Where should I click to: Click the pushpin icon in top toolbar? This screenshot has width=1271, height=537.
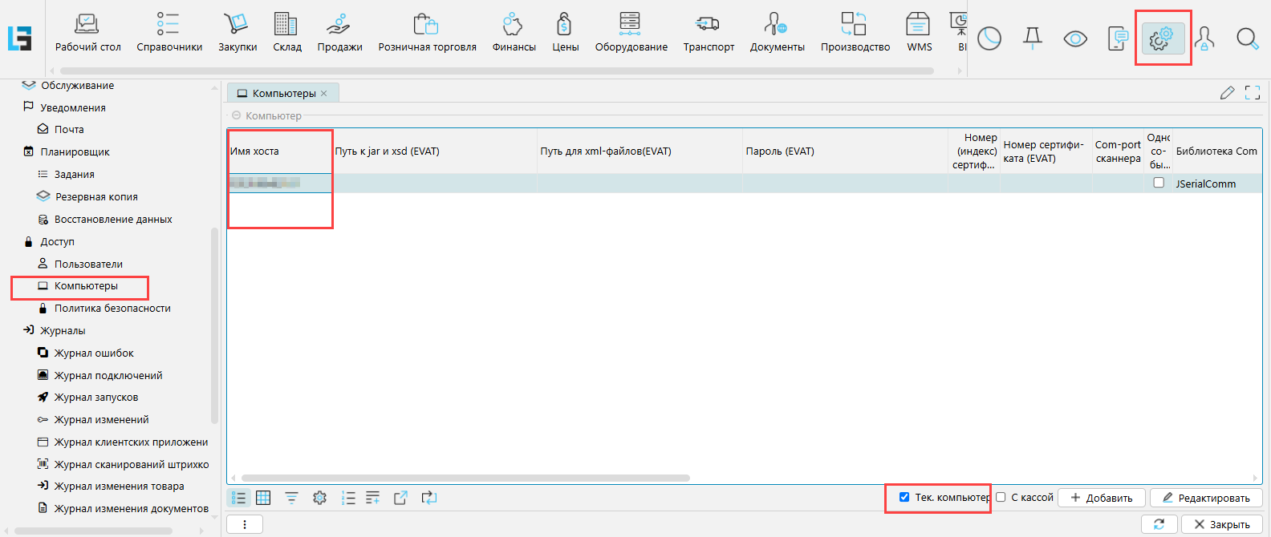[1032, 38]
